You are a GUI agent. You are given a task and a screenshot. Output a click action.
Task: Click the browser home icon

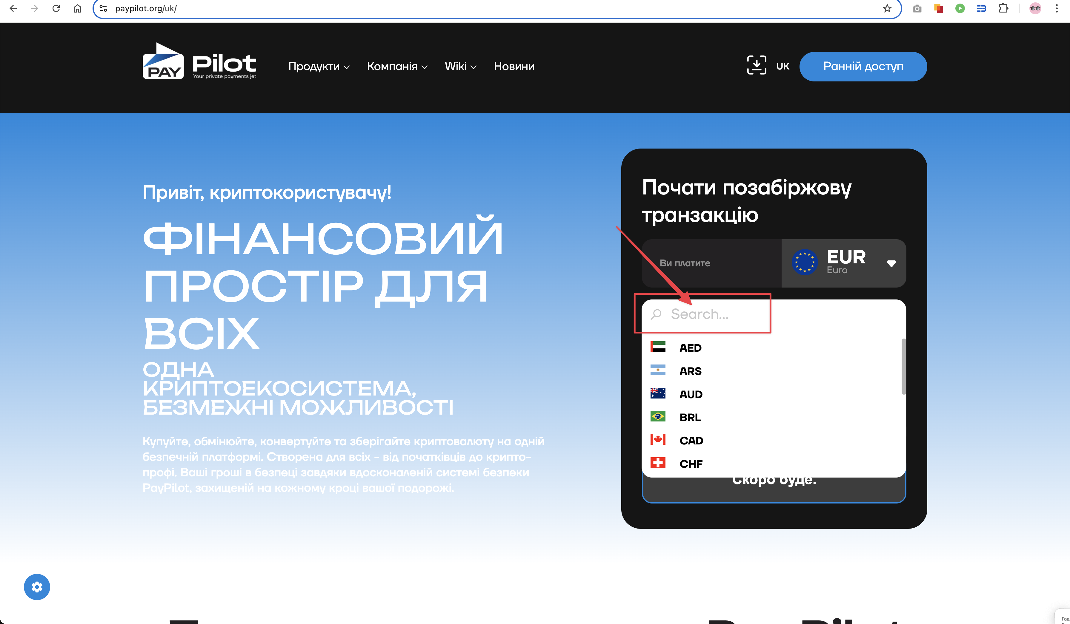[77, 8]
